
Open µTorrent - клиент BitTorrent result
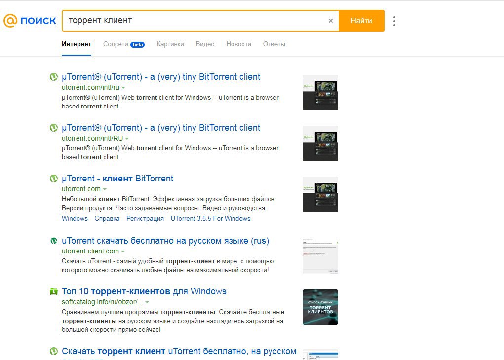(x=117, y=179)
